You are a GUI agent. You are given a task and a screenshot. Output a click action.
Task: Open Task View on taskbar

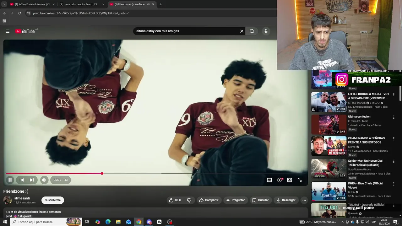(x=87, y=222)
